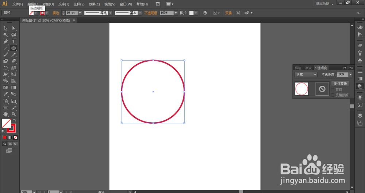Select the Line Segment tool
Screen dimensions: 365x193
point(5,48)
